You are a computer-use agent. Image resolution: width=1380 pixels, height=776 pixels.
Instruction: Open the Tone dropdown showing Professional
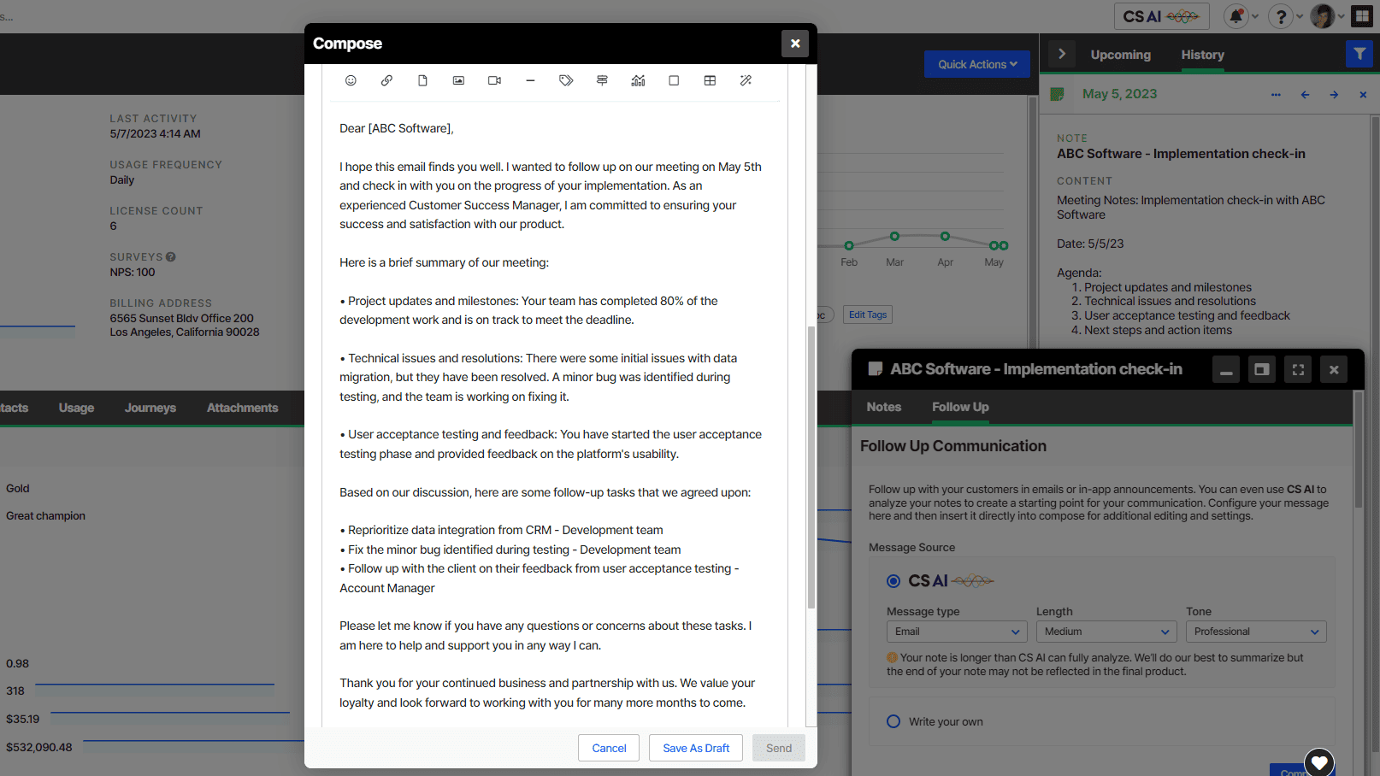coord(1255,631)
